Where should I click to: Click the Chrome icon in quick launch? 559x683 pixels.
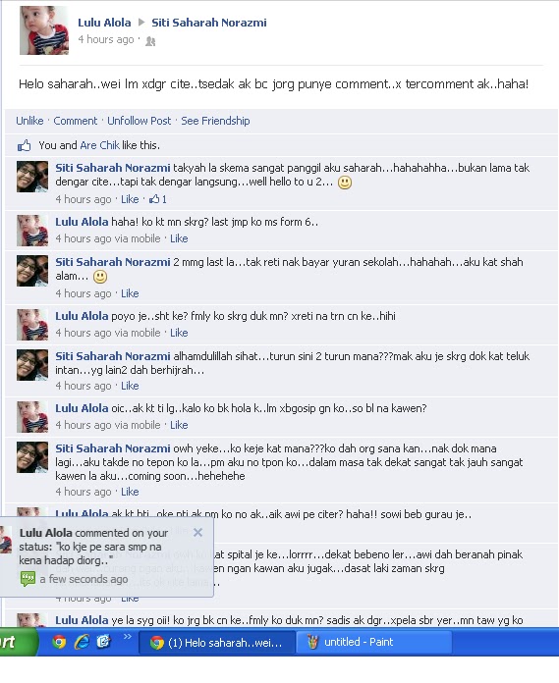coord(59,642)
